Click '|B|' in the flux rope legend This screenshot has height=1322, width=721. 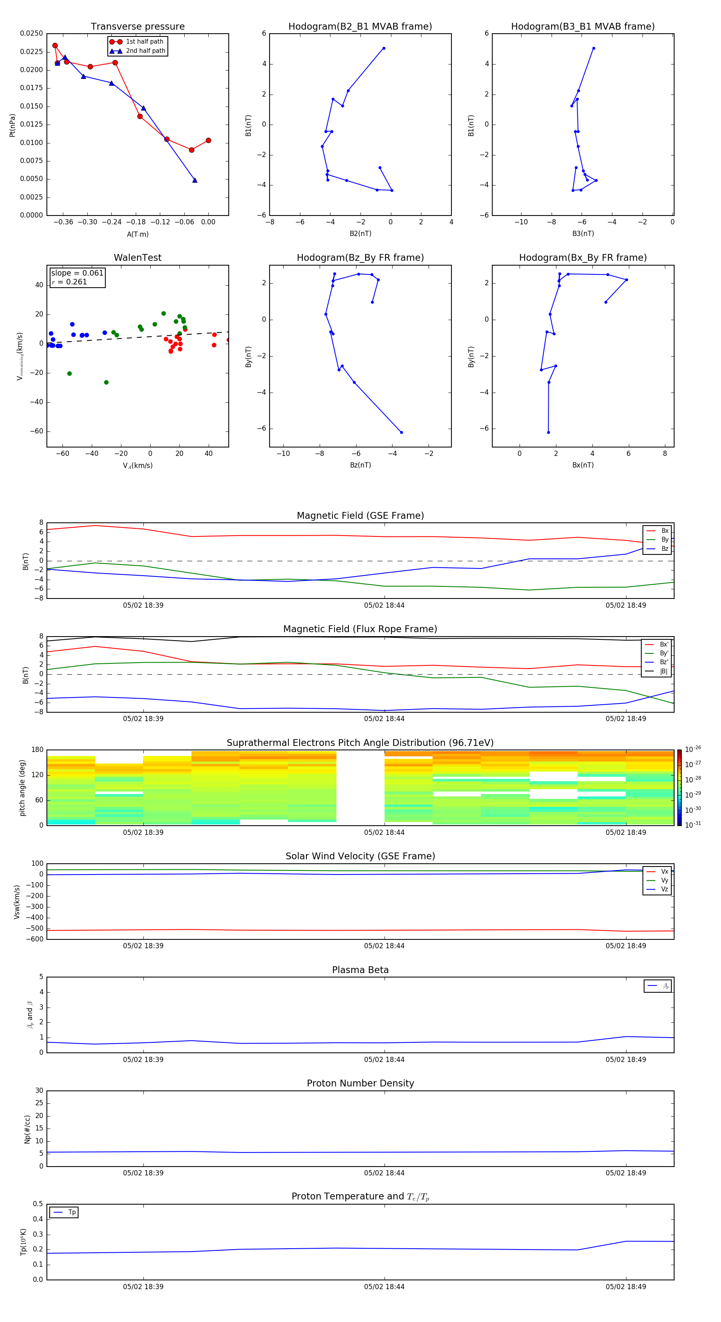[664, 671]
